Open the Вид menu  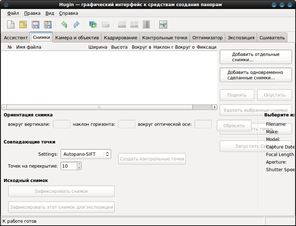[x=50, y=13]
